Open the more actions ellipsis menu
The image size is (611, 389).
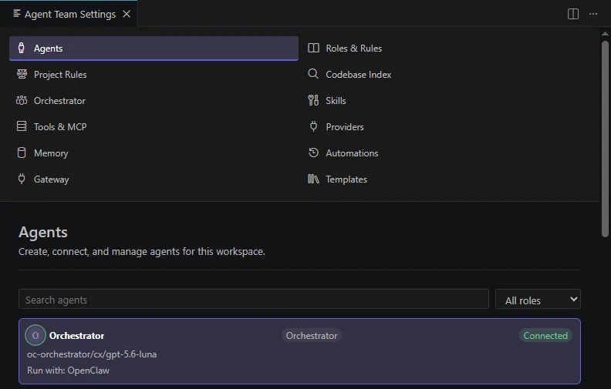click(x=593, y=14)
